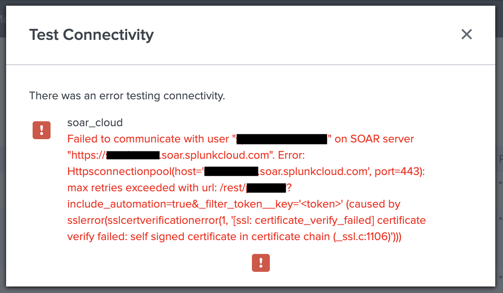The width and height of the screenshot is (503, 293).
Task: Click the Test Connectivity dialog title
Action: (91, 35)
